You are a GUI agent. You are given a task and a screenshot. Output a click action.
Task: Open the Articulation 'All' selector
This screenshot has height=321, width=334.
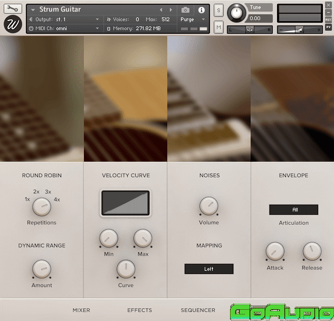point(294,210)
